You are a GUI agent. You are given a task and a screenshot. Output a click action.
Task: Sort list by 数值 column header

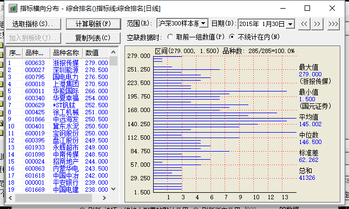coord(96,53)
